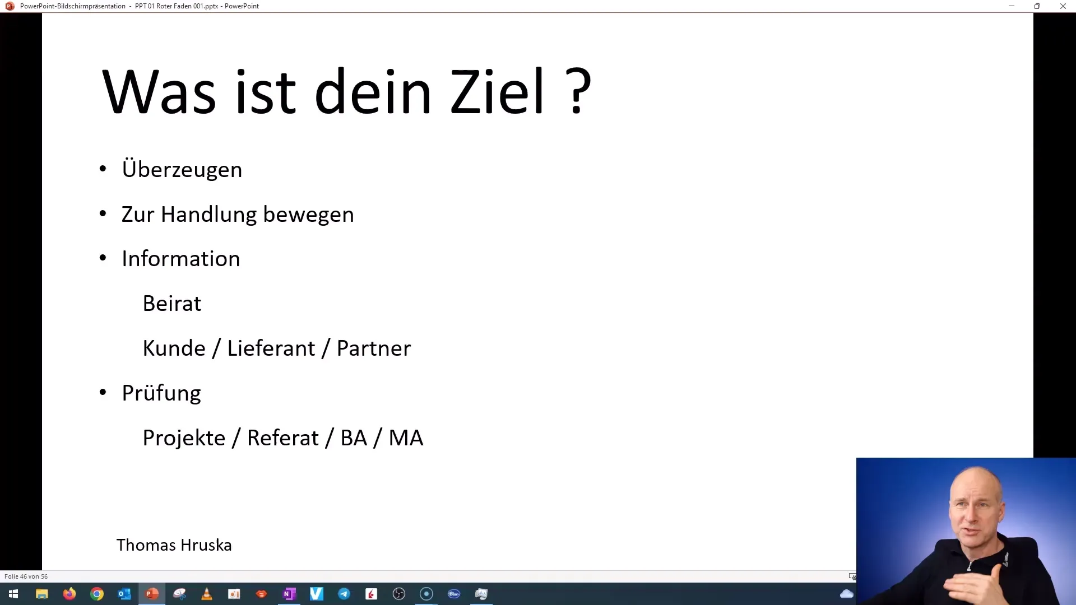Open the file explorer icon
The height and width of the screenshot is (605, 1076).
click(x=41, y=593)
